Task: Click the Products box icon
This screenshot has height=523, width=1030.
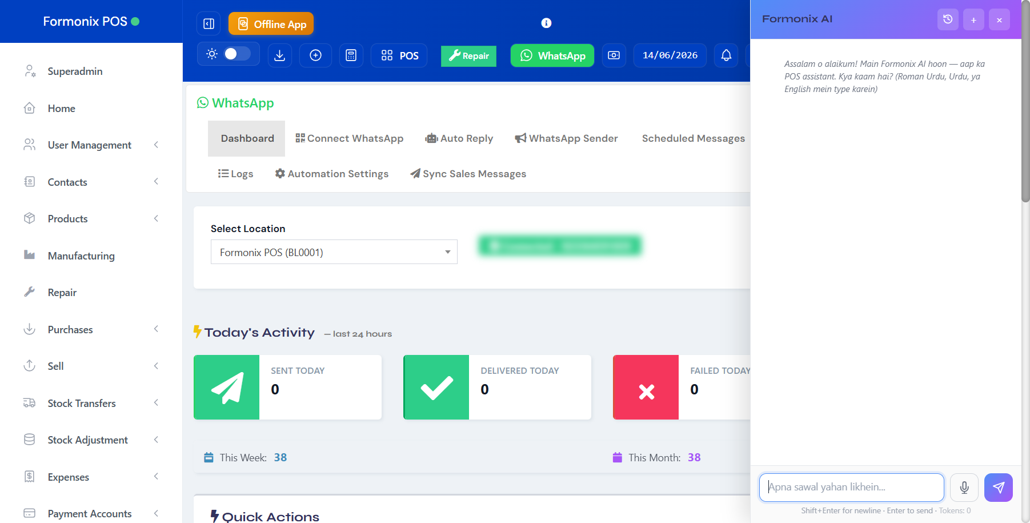Action: pos(30,218)
